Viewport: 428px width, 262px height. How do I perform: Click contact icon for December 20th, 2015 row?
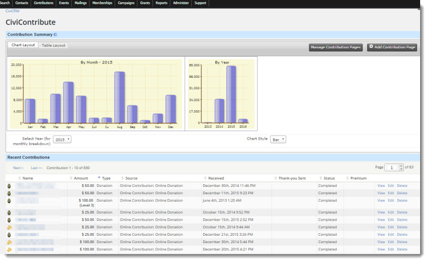coord(9,249)
